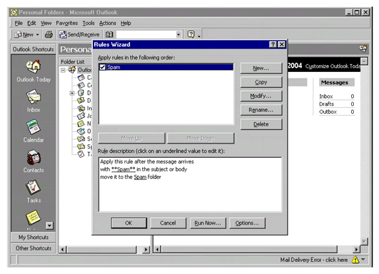The image size is (379, 274).
Task: Open the Actions menu
Action: click(x=107, y=23)
